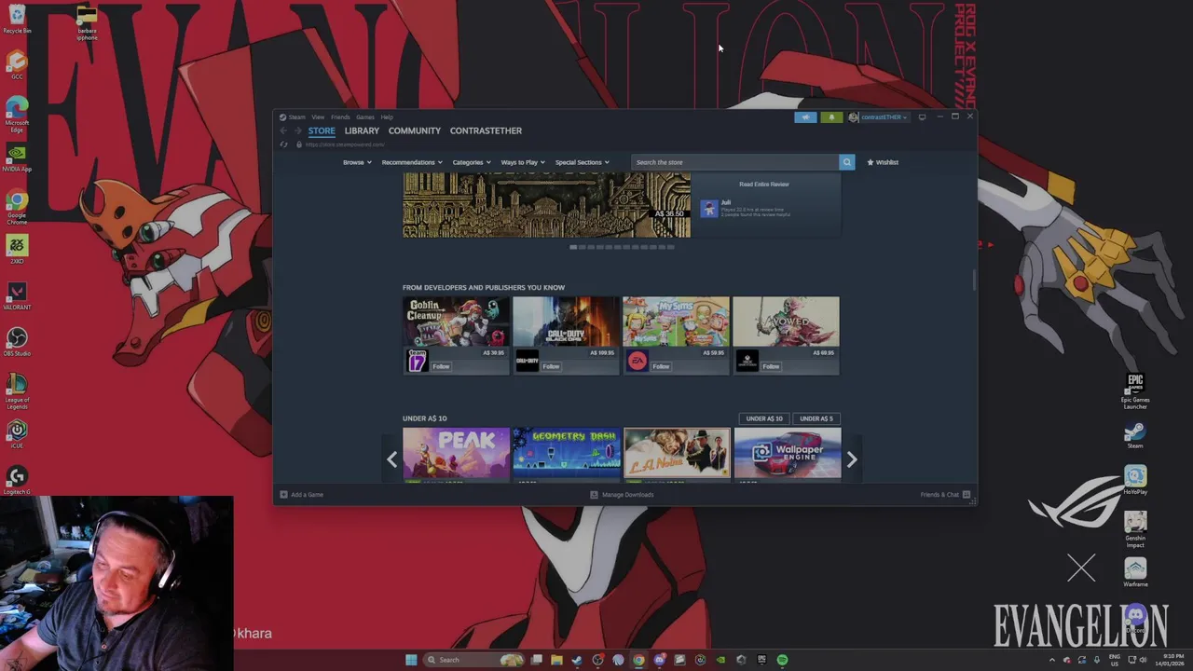Open Friends & Chat

[x=945, y=495]
